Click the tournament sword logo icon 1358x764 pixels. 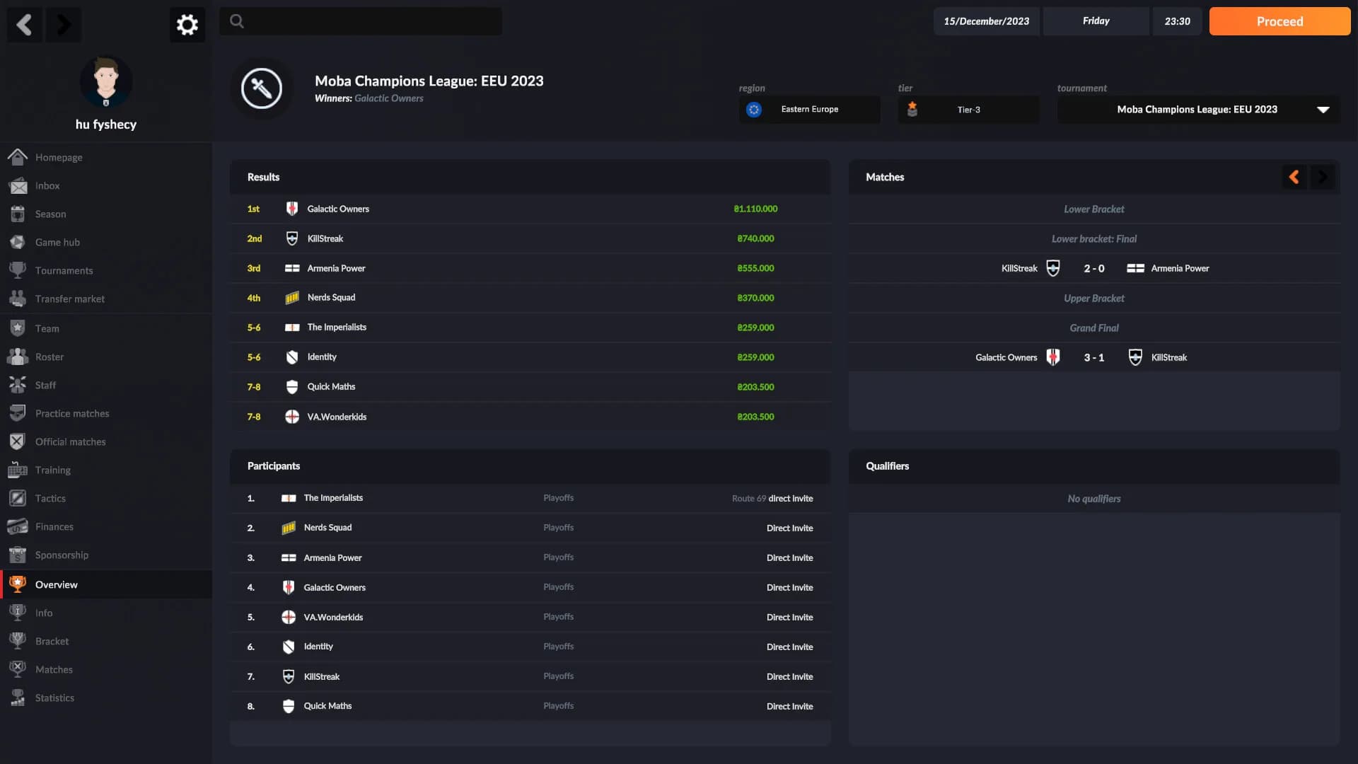coord(262,88)
